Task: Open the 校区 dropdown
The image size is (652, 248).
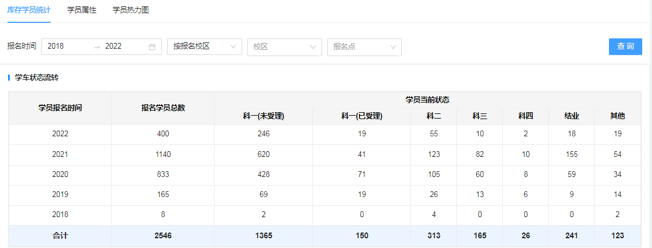Action: pos(285,47)
